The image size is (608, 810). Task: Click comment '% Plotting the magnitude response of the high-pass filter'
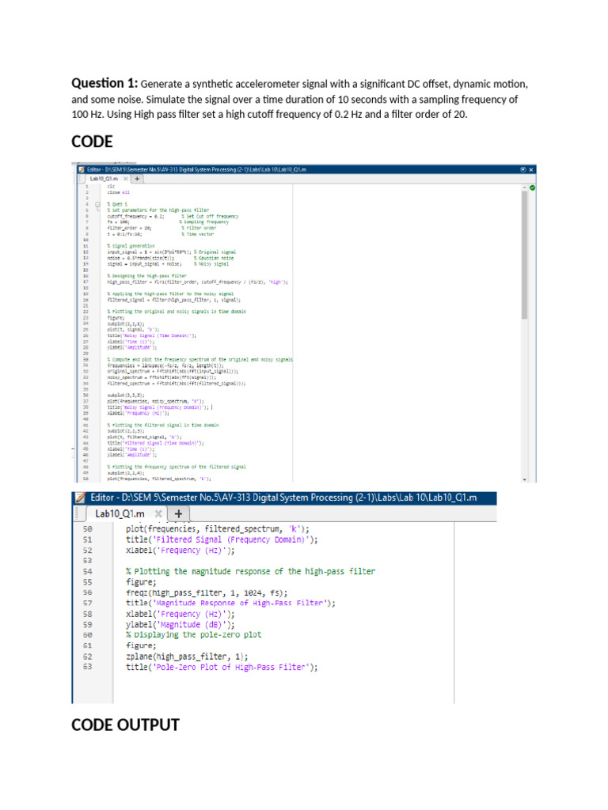250,571
